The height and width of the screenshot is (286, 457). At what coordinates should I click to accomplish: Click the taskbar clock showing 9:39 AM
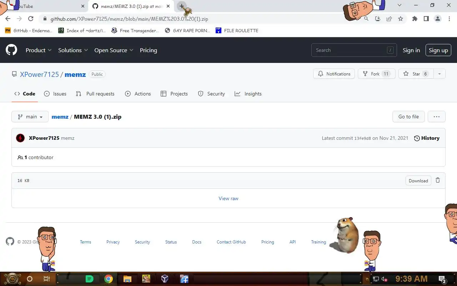(x=411, y=279)
